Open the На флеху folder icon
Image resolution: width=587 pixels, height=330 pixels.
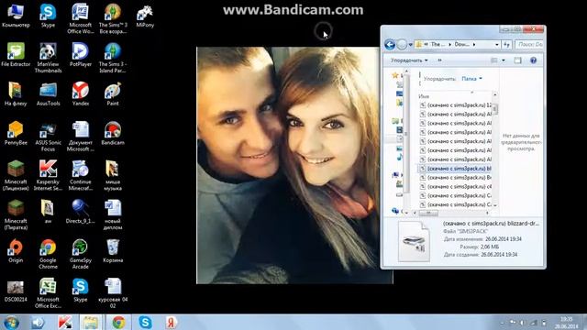(x=16, y=93)
